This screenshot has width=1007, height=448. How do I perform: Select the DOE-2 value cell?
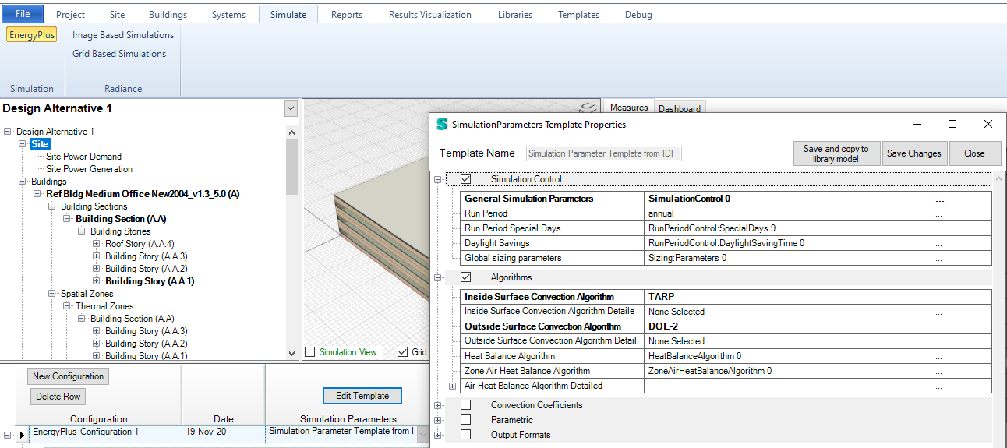[787, 326]
